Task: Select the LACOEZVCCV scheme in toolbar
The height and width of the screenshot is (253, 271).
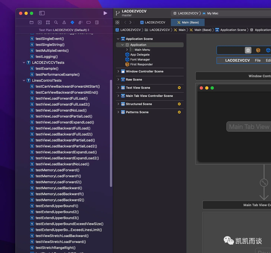Action: pyautogui.click(x=186, y=13)
